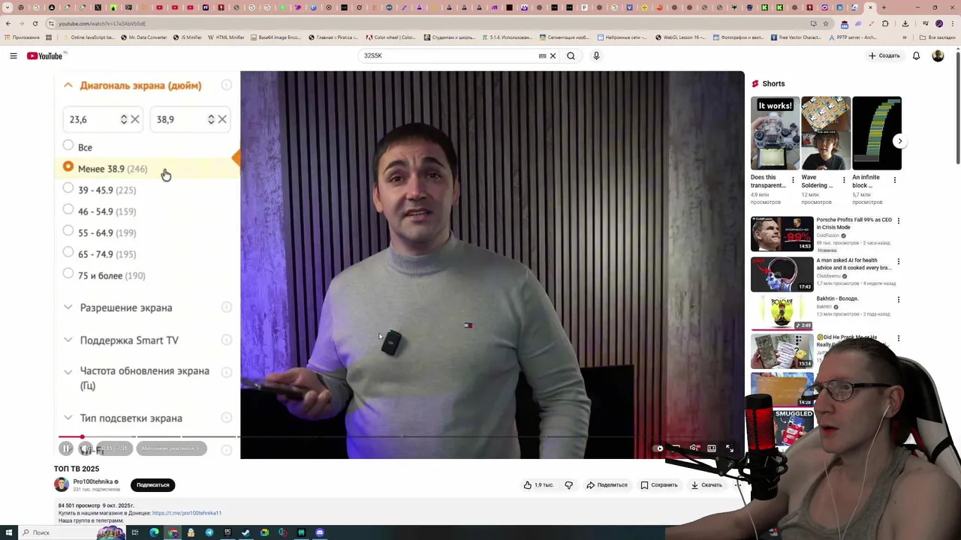
Task: Enter fullscreen video mode
Action: click(729, 448)
